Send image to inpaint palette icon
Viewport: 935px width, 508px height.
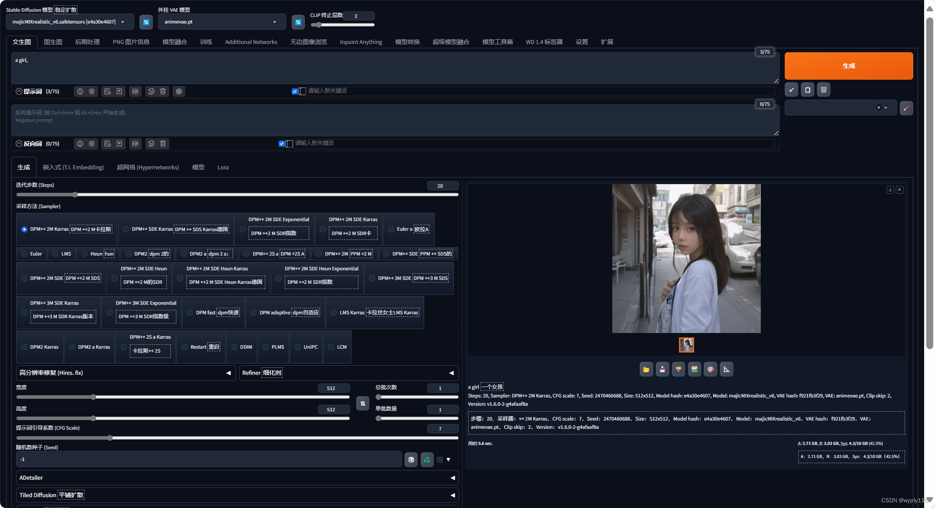point(710,370)
